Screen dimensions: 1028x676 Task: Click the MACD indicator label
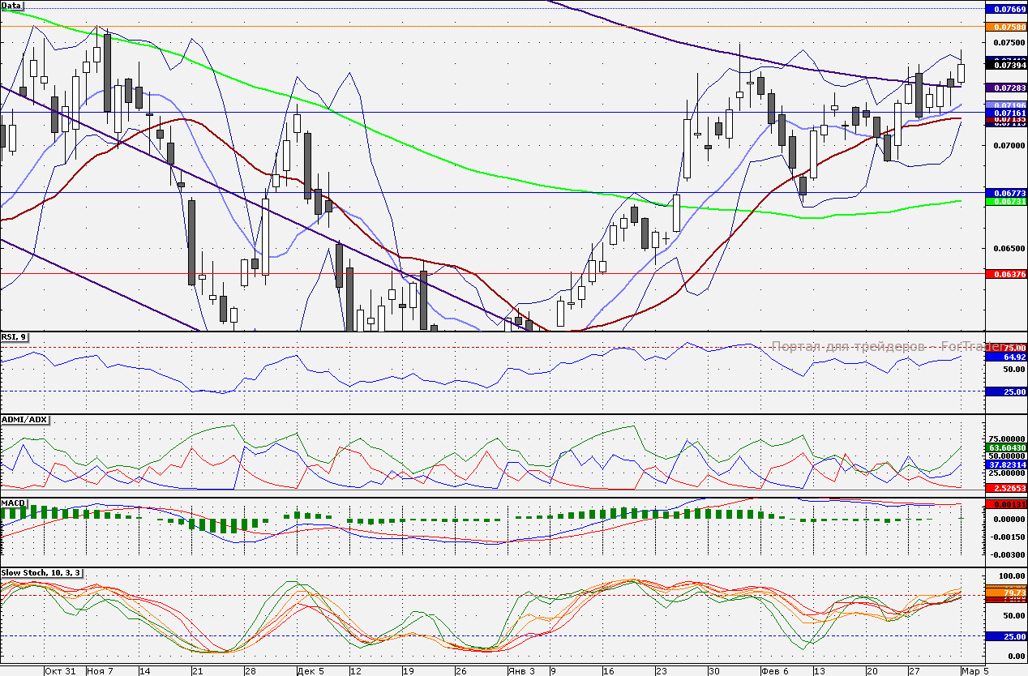click(x=14, y=503)
